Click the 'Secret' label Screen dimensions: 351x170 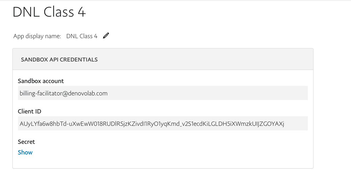(x=27, y=142)
